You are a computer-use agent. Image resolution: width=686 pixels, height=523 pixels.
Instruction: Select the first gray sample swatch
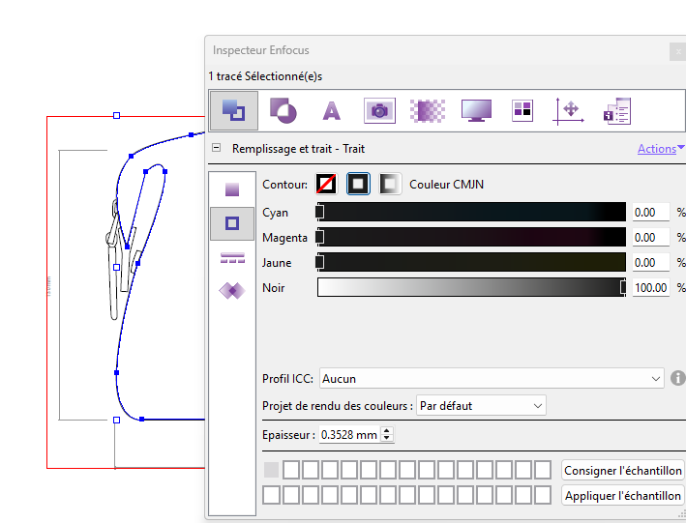pyautogui.click(x=271, y=470)
